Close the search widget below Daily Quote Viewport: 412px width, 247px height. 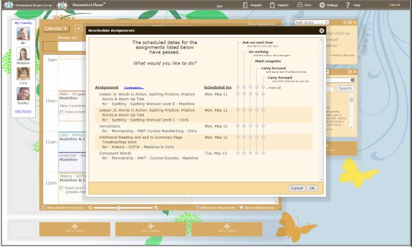tap(355, 71)
